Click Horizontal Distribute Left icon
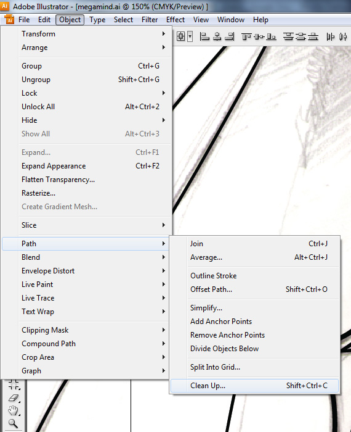This screenshot has height=432, width=351. (330, 36)
